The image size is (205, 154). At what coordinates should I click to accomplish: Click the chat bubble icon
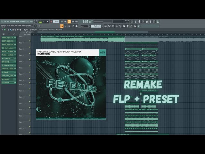coord(154,21)
